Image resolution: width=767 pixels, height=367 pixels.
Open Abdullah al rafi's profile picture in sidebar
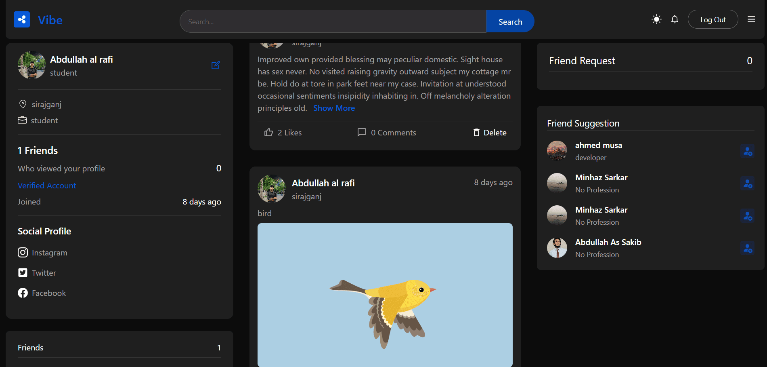(x=31, y=65)
